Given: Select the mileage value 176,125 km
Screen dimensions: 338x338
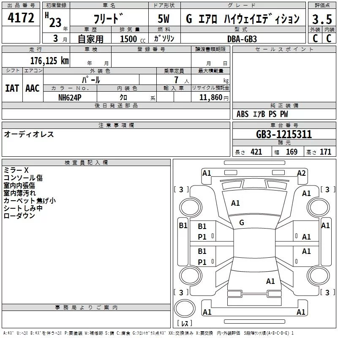Looking at the screenshot, I should tap(49, 61).
